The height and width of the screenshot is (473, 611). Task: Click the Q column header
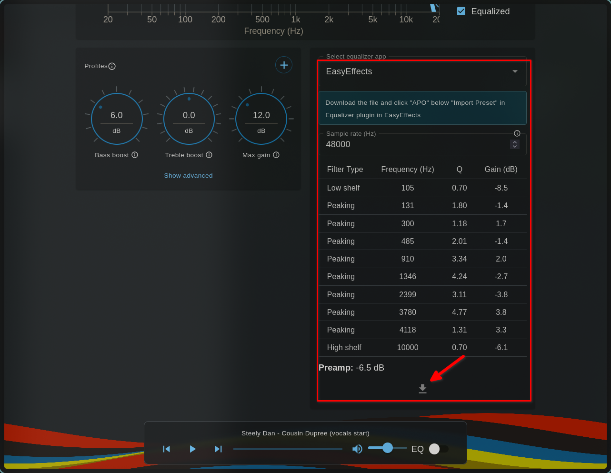pos(460,169)
